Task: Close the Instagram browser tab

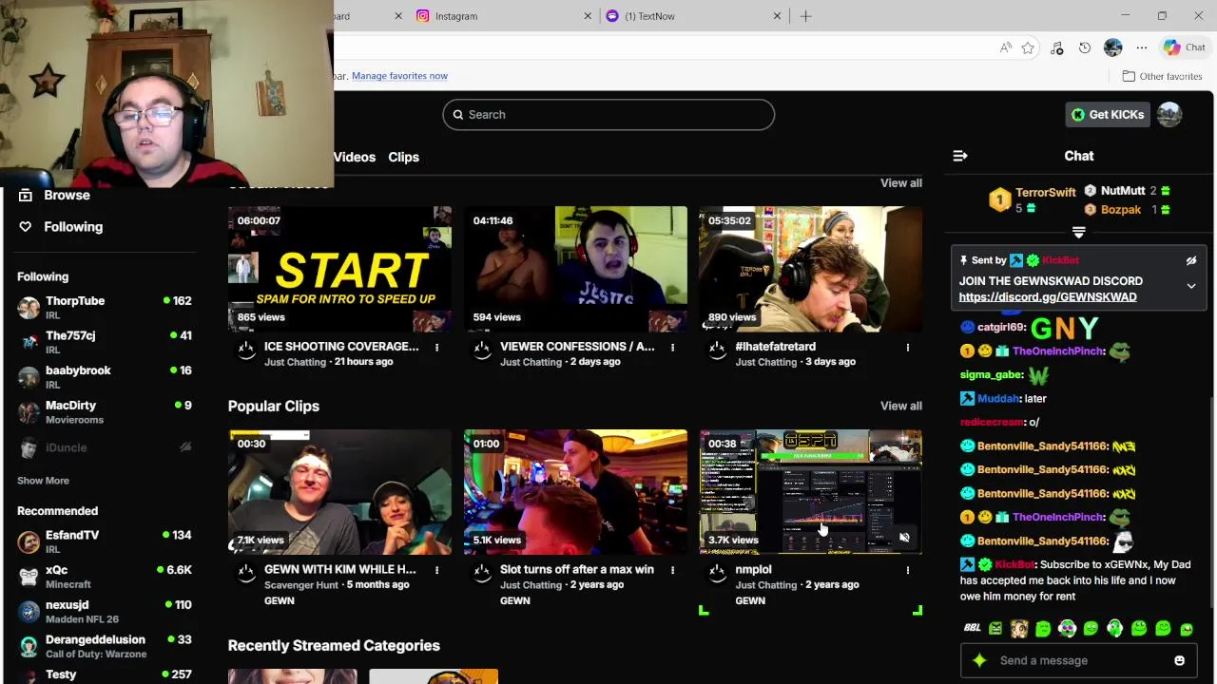Action: pos(588,16)
